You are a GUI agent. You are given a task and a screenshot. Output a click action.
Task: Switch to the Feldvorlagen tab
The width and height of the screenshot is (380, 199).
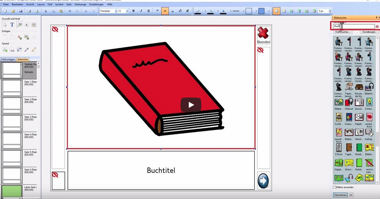click(8, 59)
